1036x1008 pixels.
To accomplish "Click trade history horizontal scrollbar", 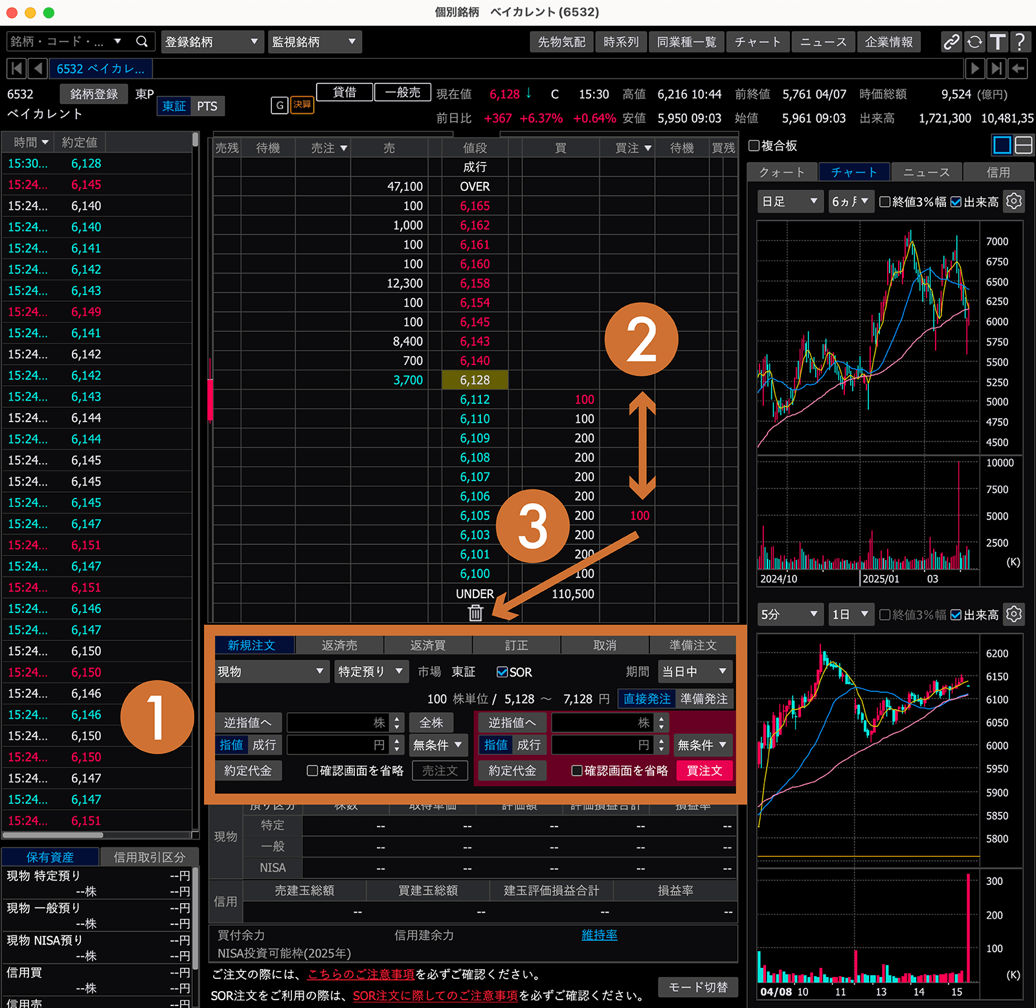I will point(53,835).
